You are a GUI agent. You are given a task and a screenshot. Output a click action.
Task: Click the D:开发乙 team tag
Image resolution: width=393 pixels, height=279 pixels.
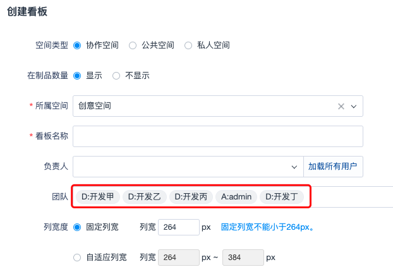145,197
